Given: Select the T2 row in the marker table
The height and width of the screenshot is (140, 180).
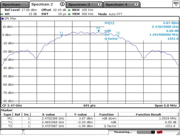Looking at the screenshot, I should (90, 126).
